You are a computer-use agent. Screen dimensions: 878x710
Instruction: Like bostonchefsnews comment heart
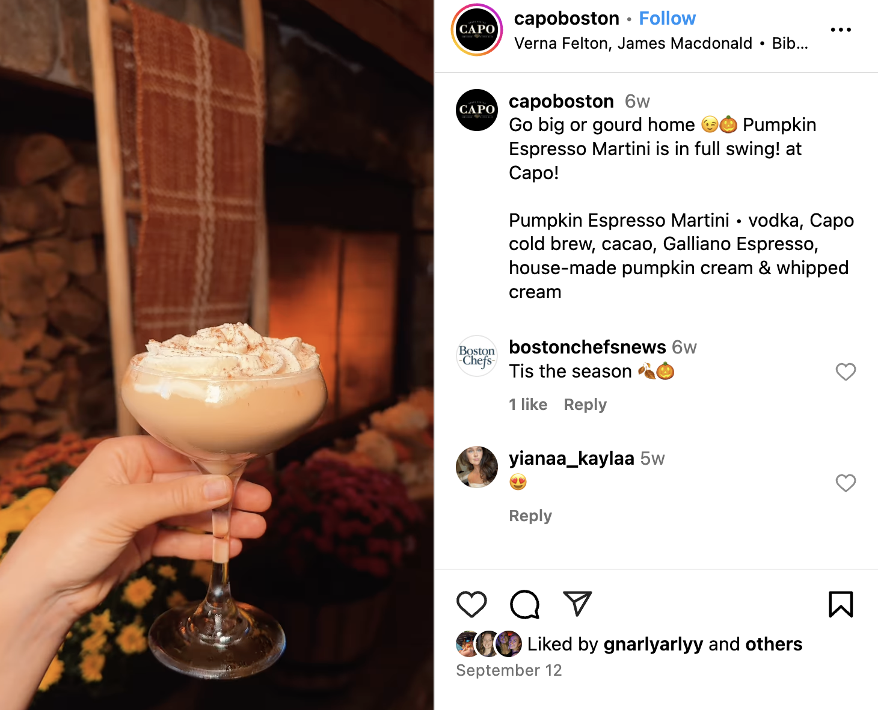[846, 372]
